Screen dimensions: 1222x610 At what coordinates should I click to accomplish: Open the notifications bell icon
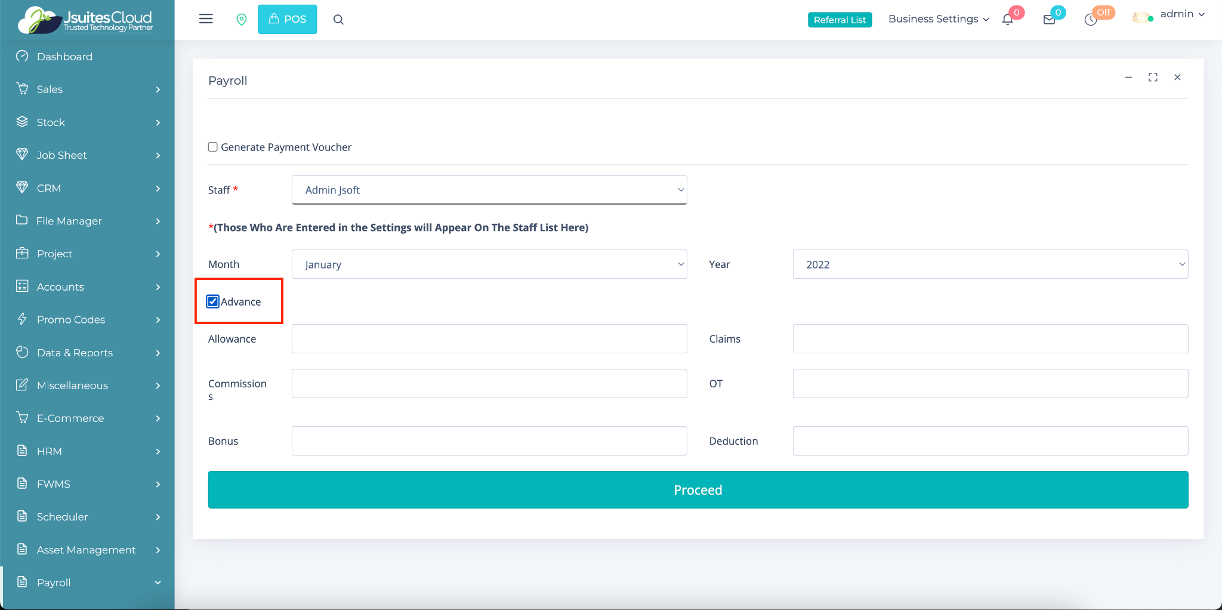pyautogui.click(x=1008, y=20)
